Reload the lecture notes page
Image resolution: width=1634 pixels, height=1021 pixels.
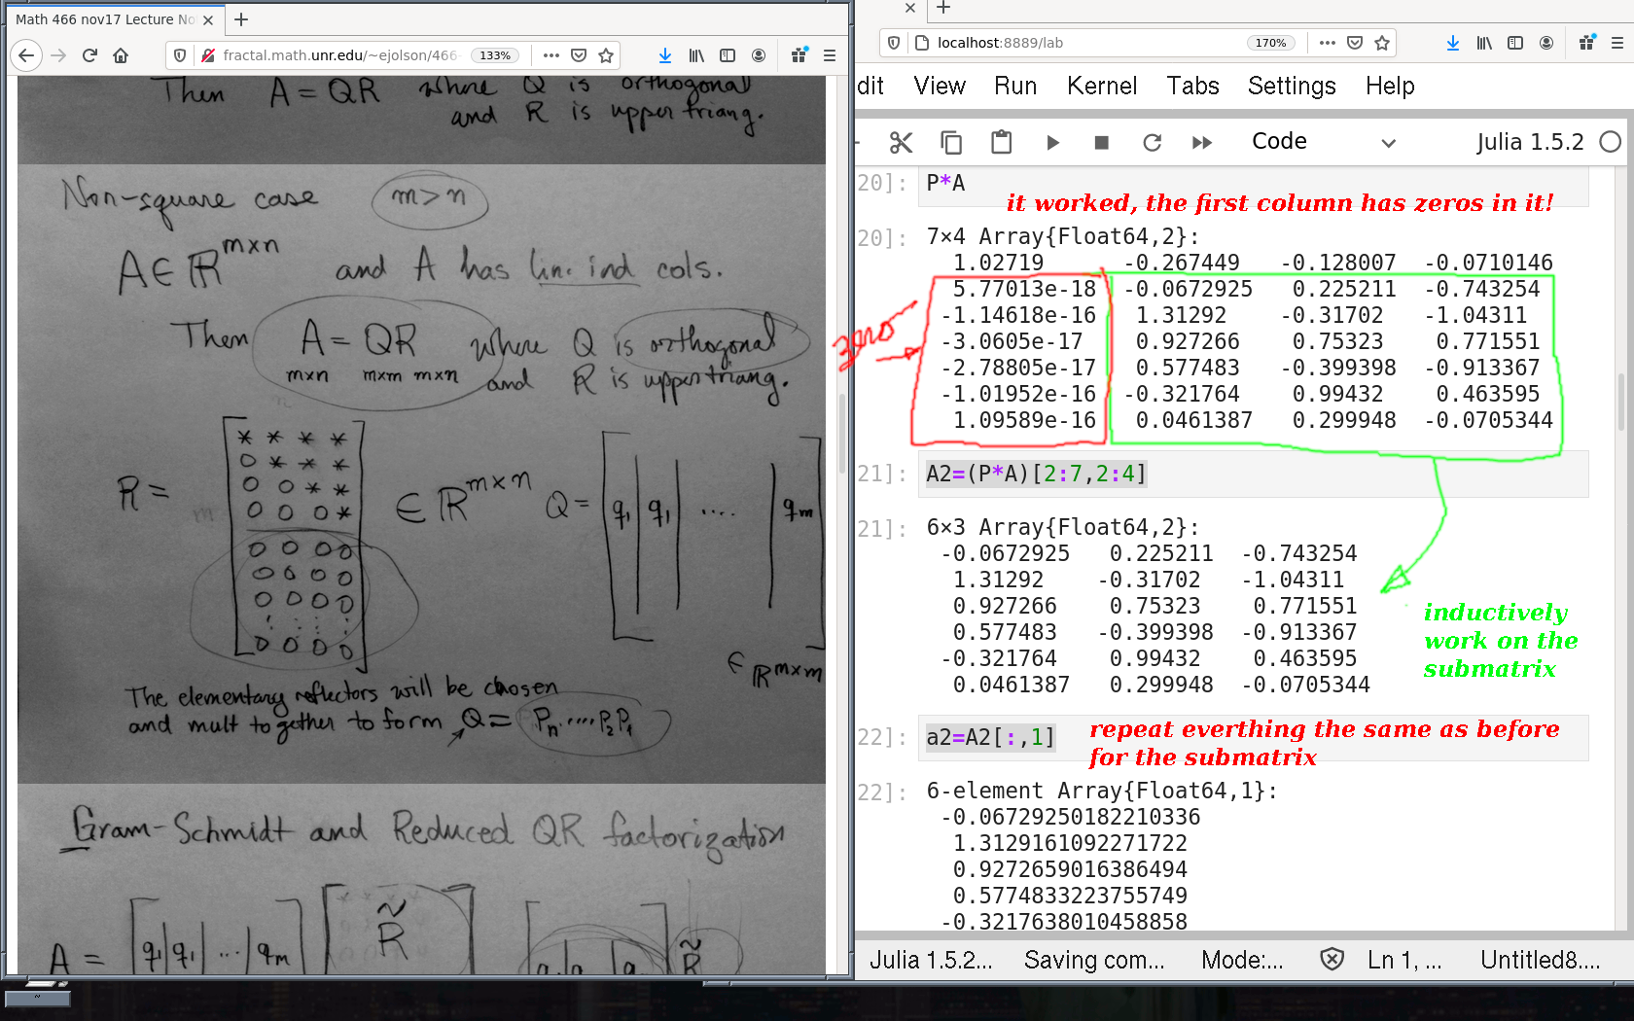(x=89, y=55)
